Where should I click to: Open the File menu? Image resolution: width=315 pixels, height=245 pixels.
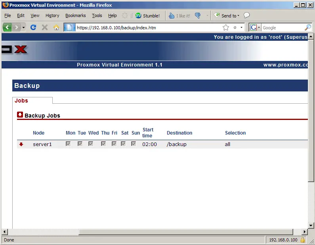click(x=8, y=15)
